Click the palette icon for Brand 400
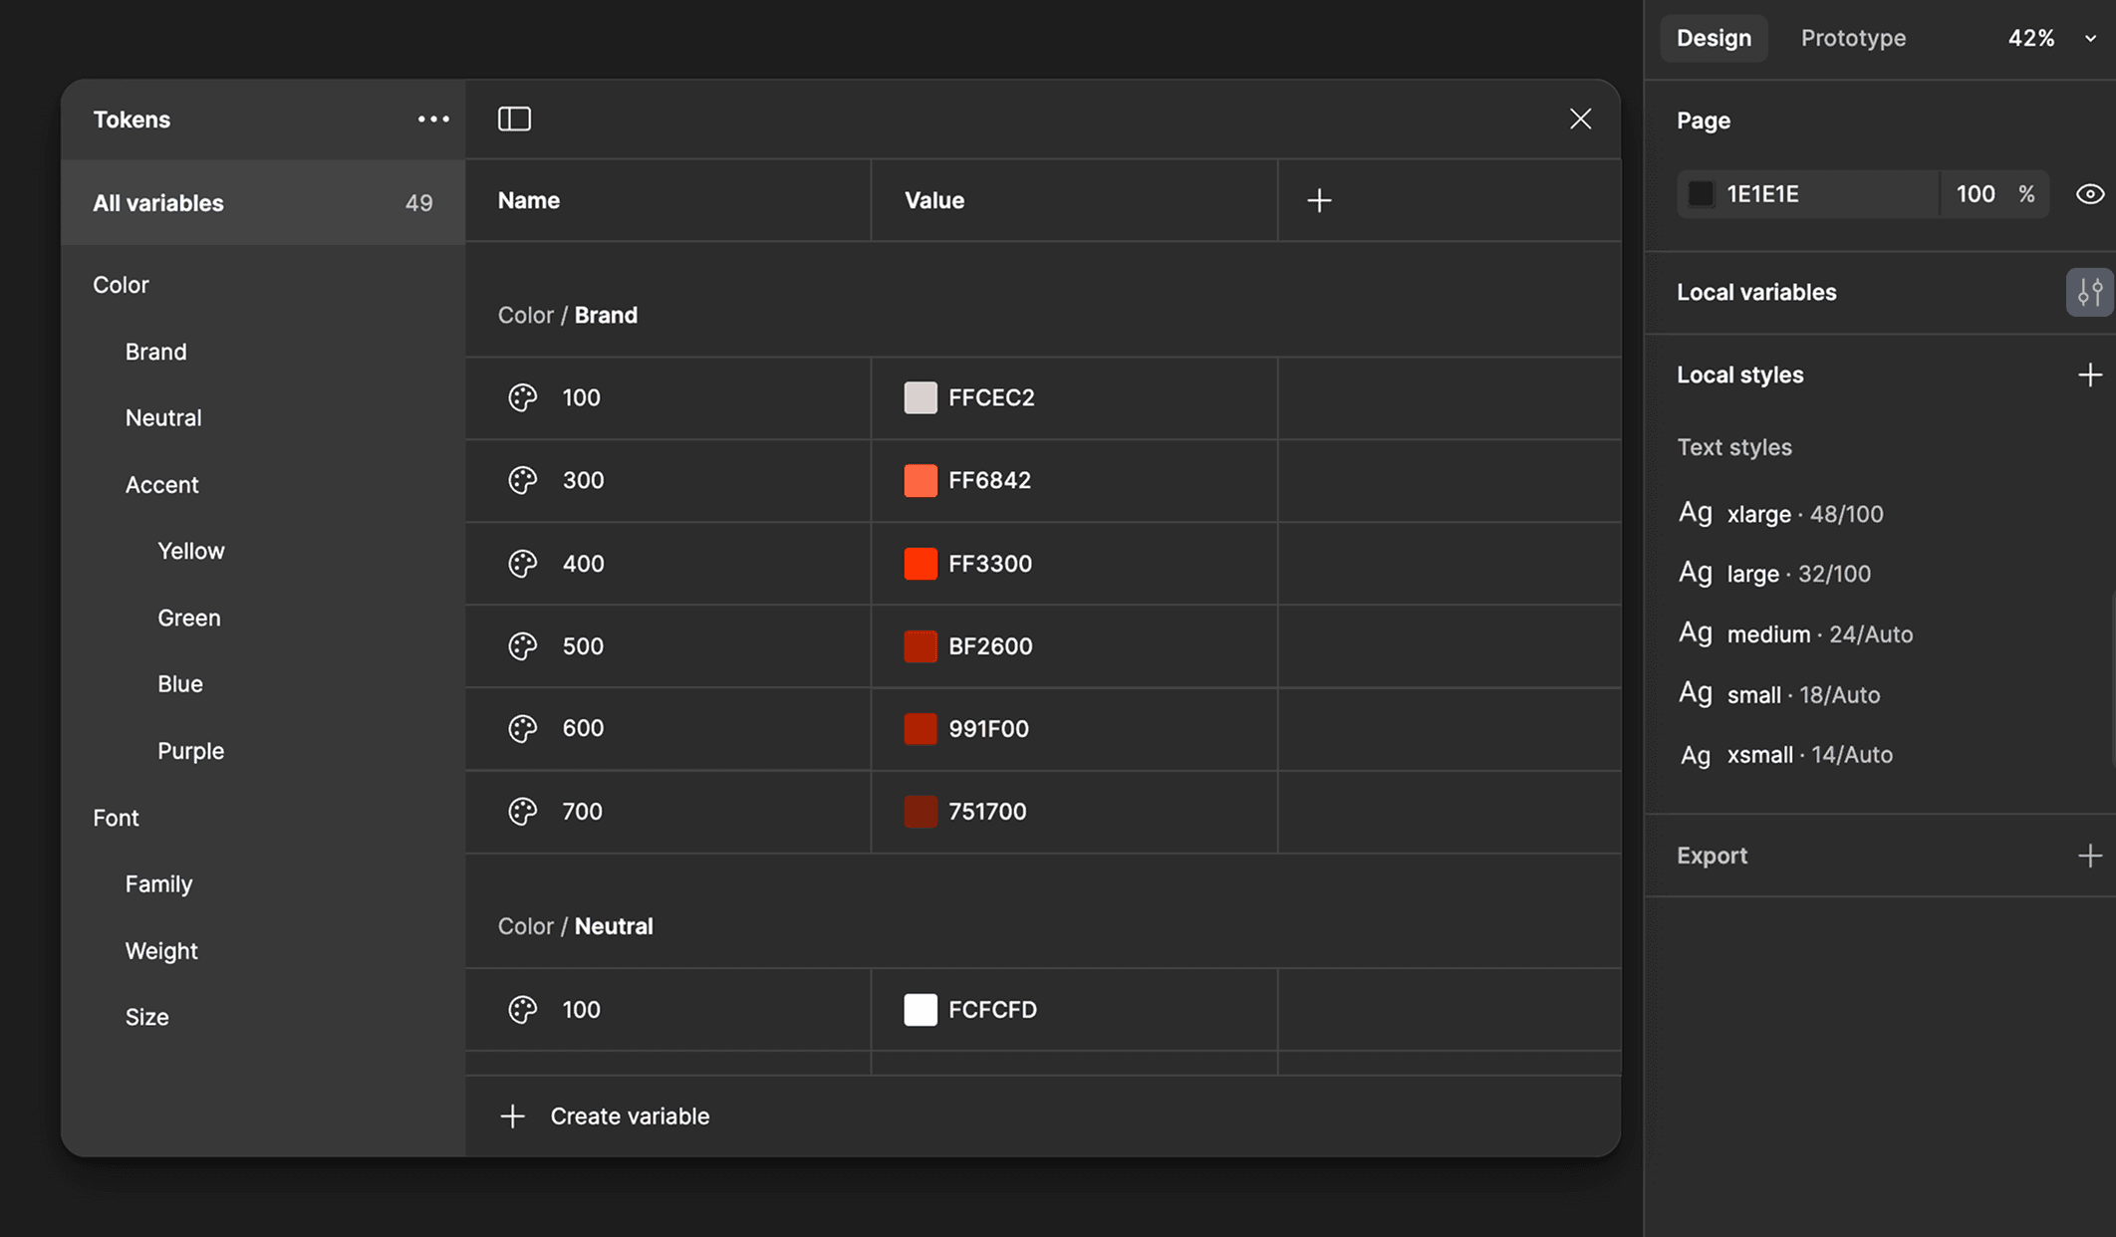Viewport: 2116px width, 1237px height. coord(522,564)
